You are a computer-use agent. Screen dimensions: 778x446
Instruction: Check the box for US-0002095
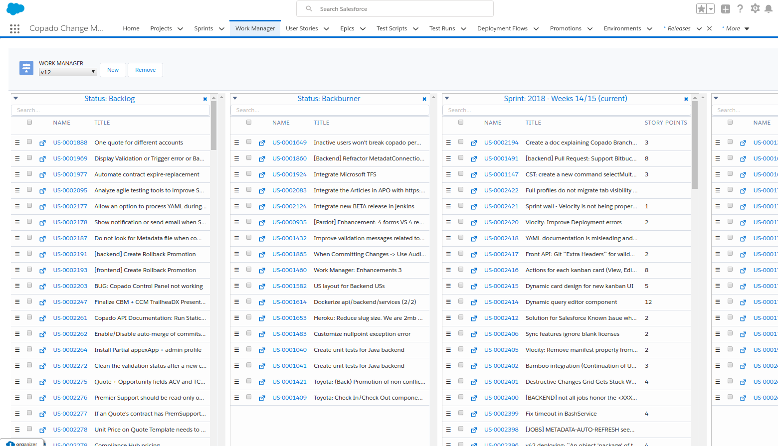click(29, 190)
